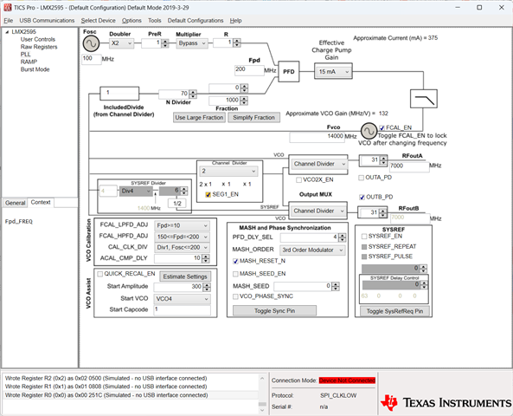Open the USB Communications menu
Viewport: 513px width, 416px height.
(x=47, y=20)
